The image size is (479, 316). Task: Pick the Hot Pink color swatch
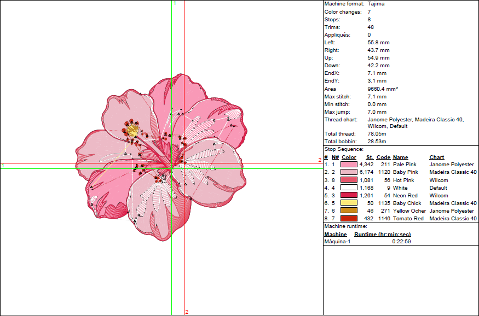(349, 180)
